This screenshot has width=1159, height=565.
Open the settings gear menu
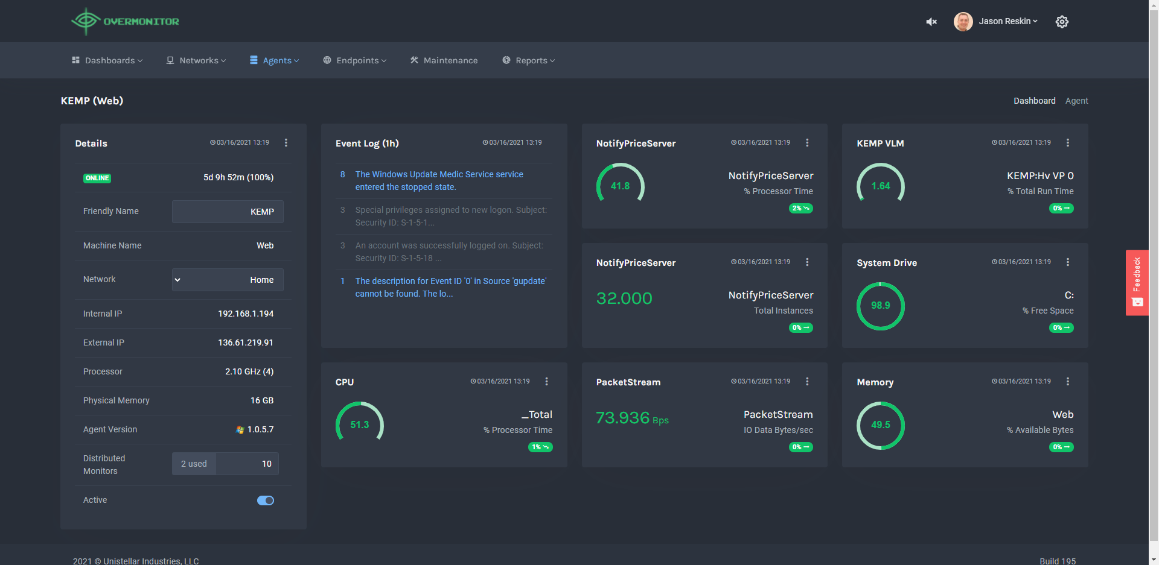(1062, 21)
